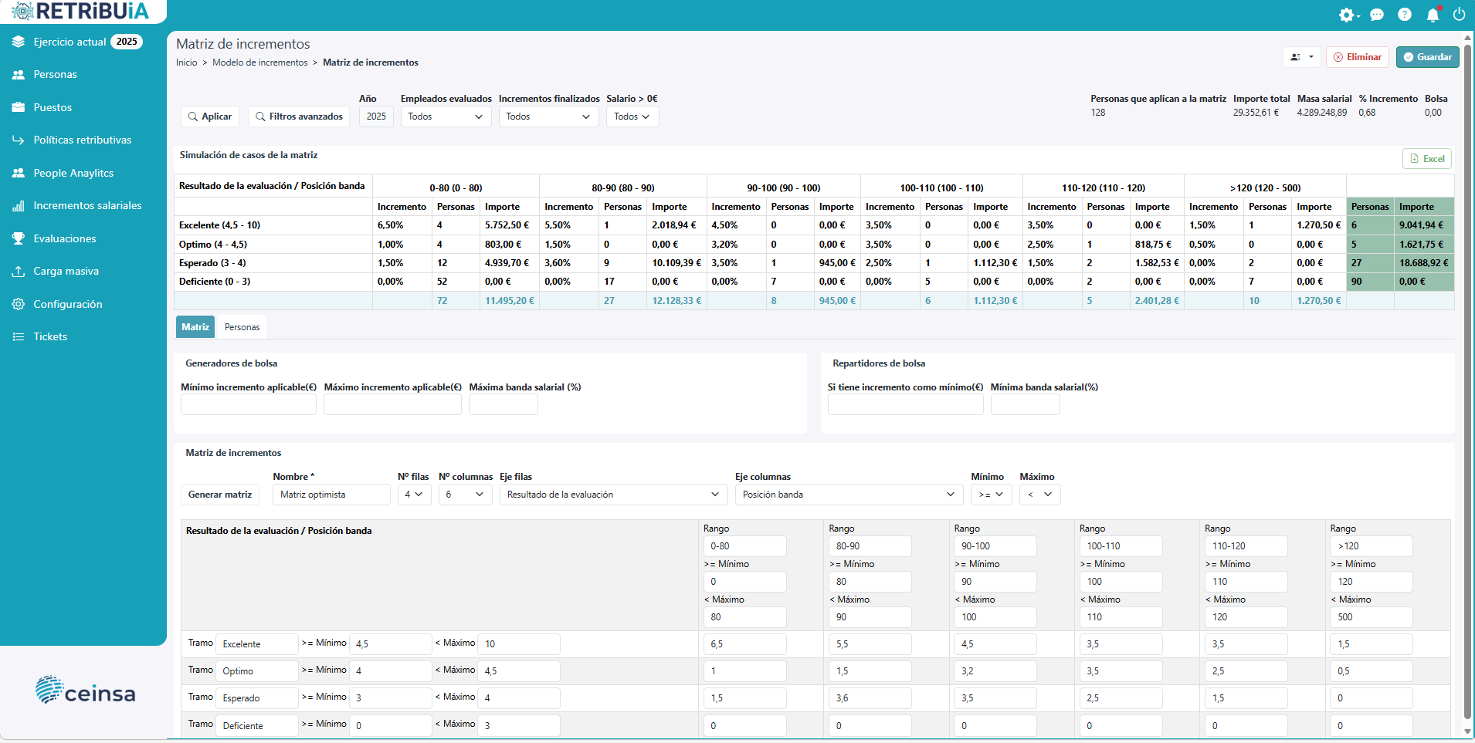The width and height of the screenshot is (1475, 743).
Task: Click Máxima banda salarial (%) field
Action: [x=504, y=404]
